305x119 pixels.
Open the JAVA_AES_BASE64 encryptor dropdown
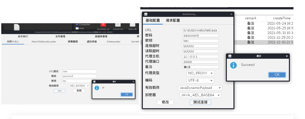[200, 95]
